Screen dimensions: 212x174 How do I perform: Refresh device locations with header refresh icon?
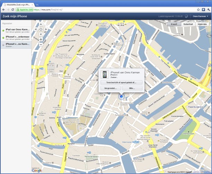(186, 16)
